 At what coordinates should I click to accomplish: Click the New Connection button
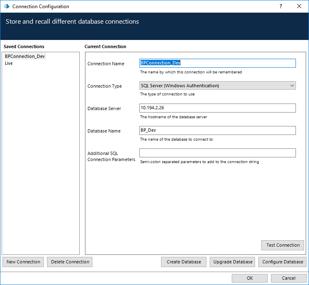tap(23, 262)
